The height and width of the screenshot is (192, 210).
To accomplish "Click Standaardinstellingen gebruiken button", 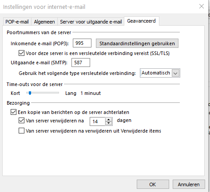I will coord(137,43).
